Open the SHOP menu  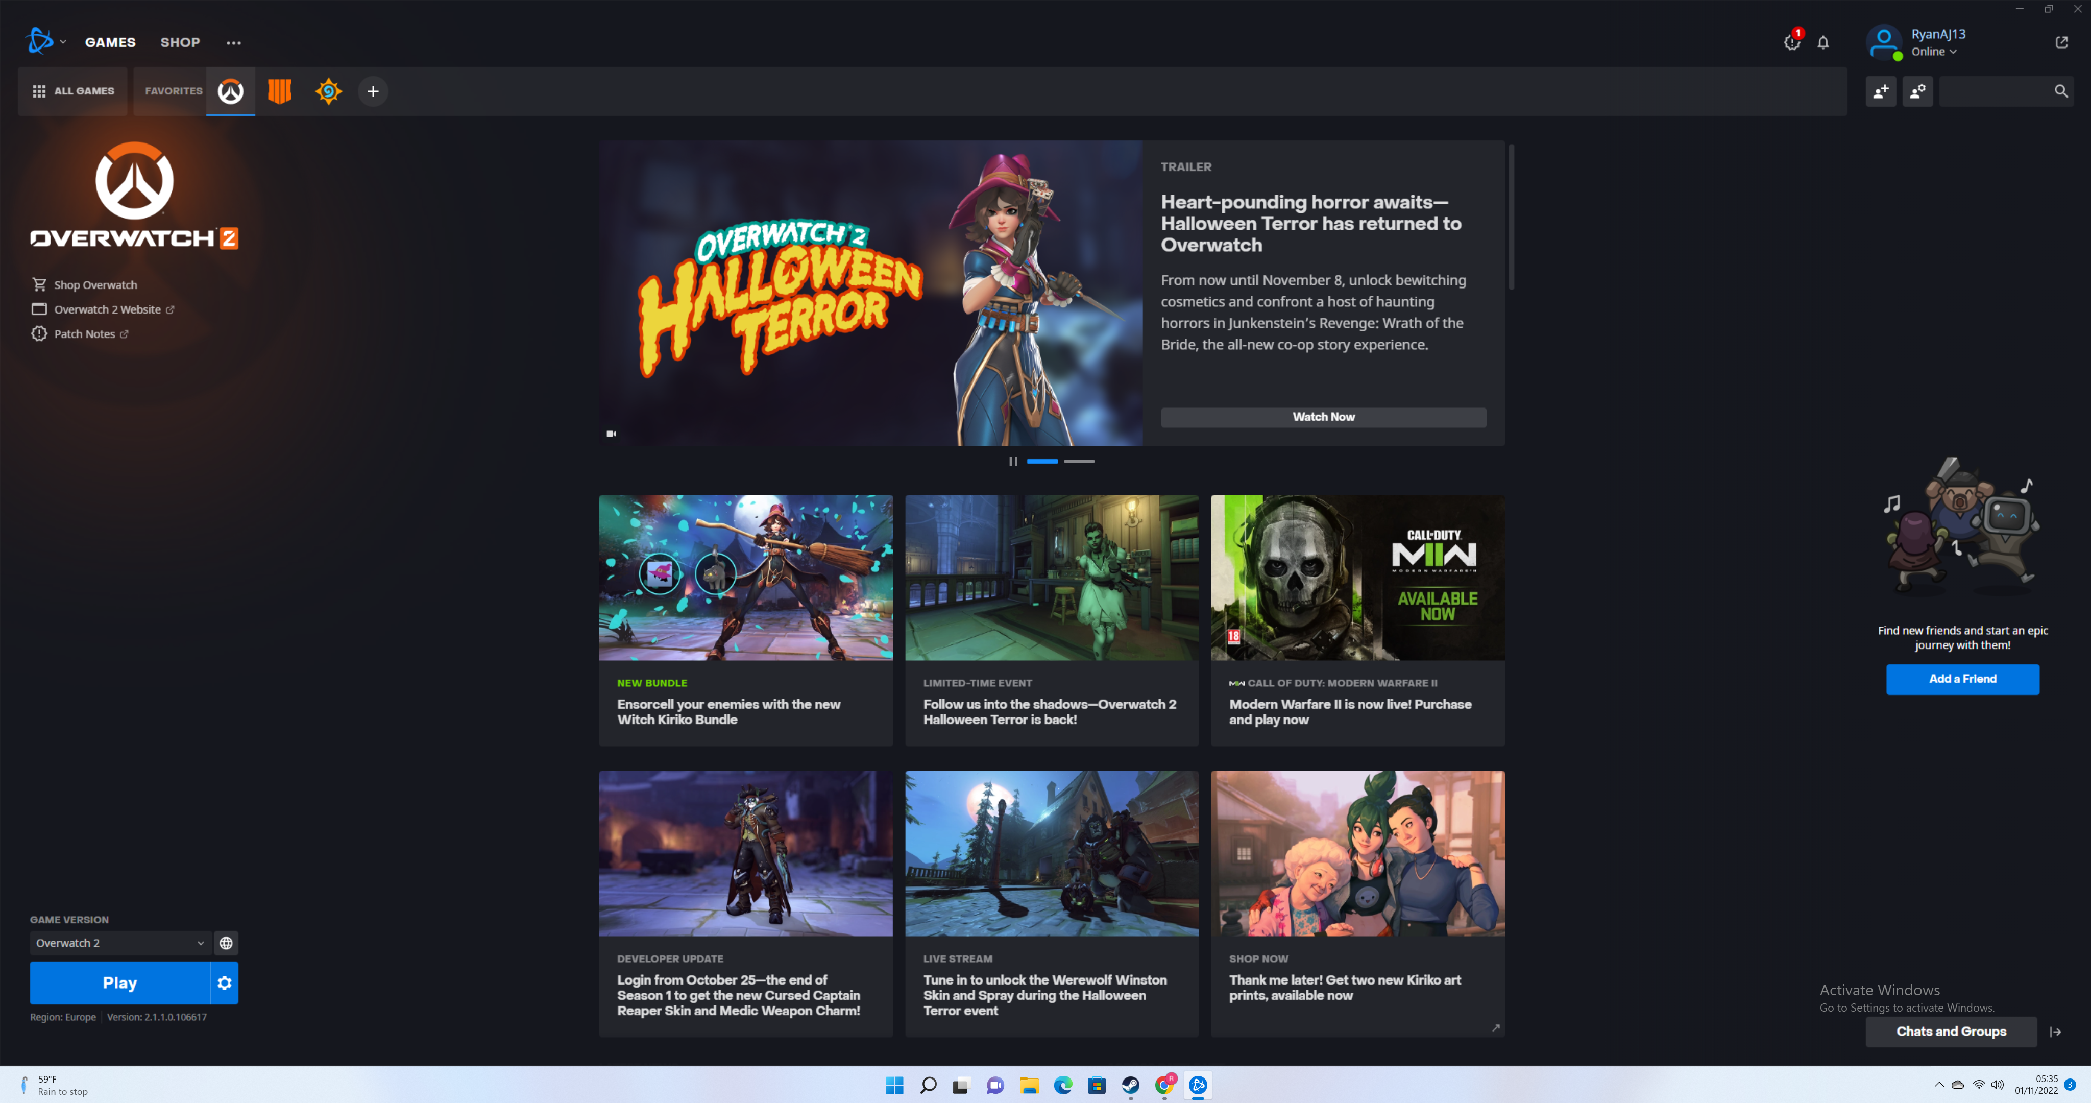pyautogui.click(x=179, y=42)
